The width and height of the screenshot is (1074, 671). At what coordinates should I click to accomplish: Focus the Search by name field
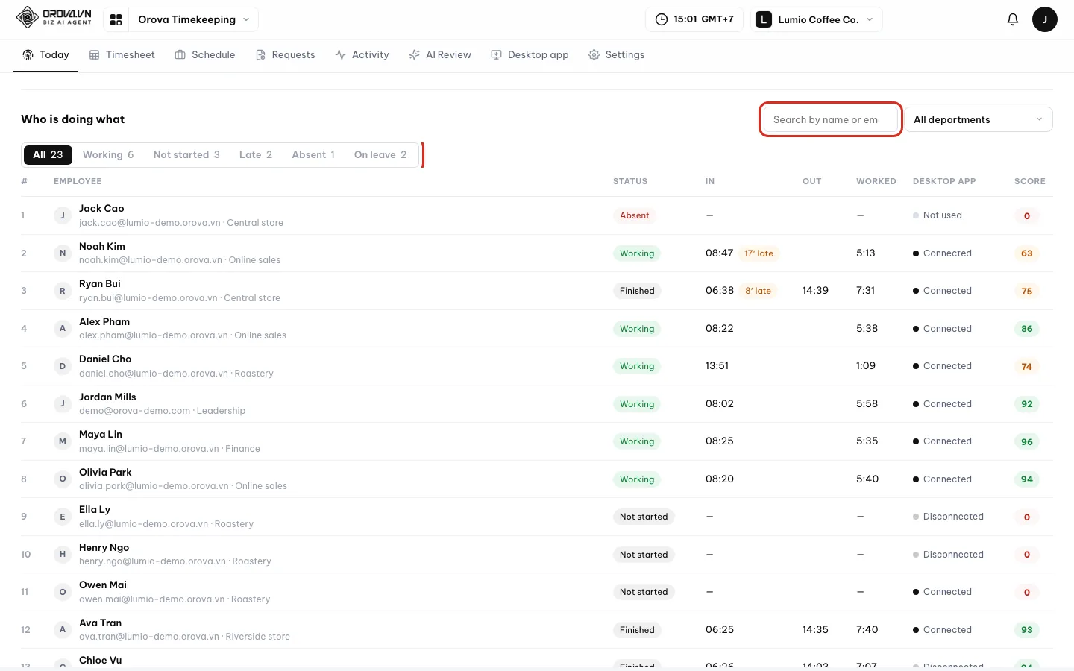tap(831, 119)
